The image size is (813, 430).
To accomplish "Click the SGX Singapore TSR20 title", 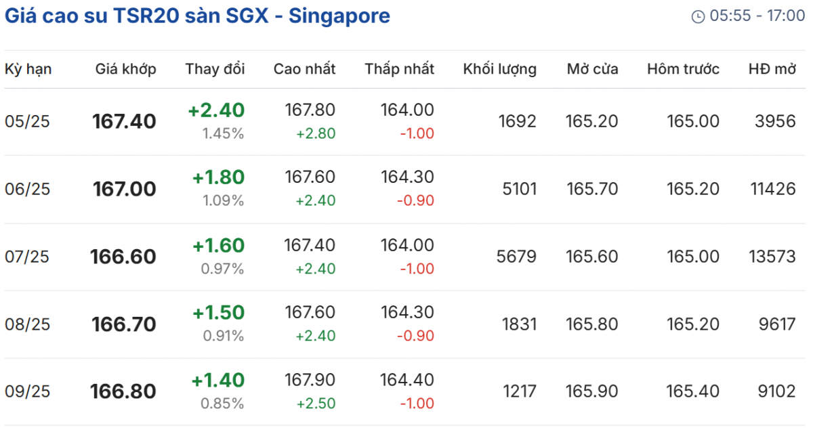I will click(x=197, y=16).
